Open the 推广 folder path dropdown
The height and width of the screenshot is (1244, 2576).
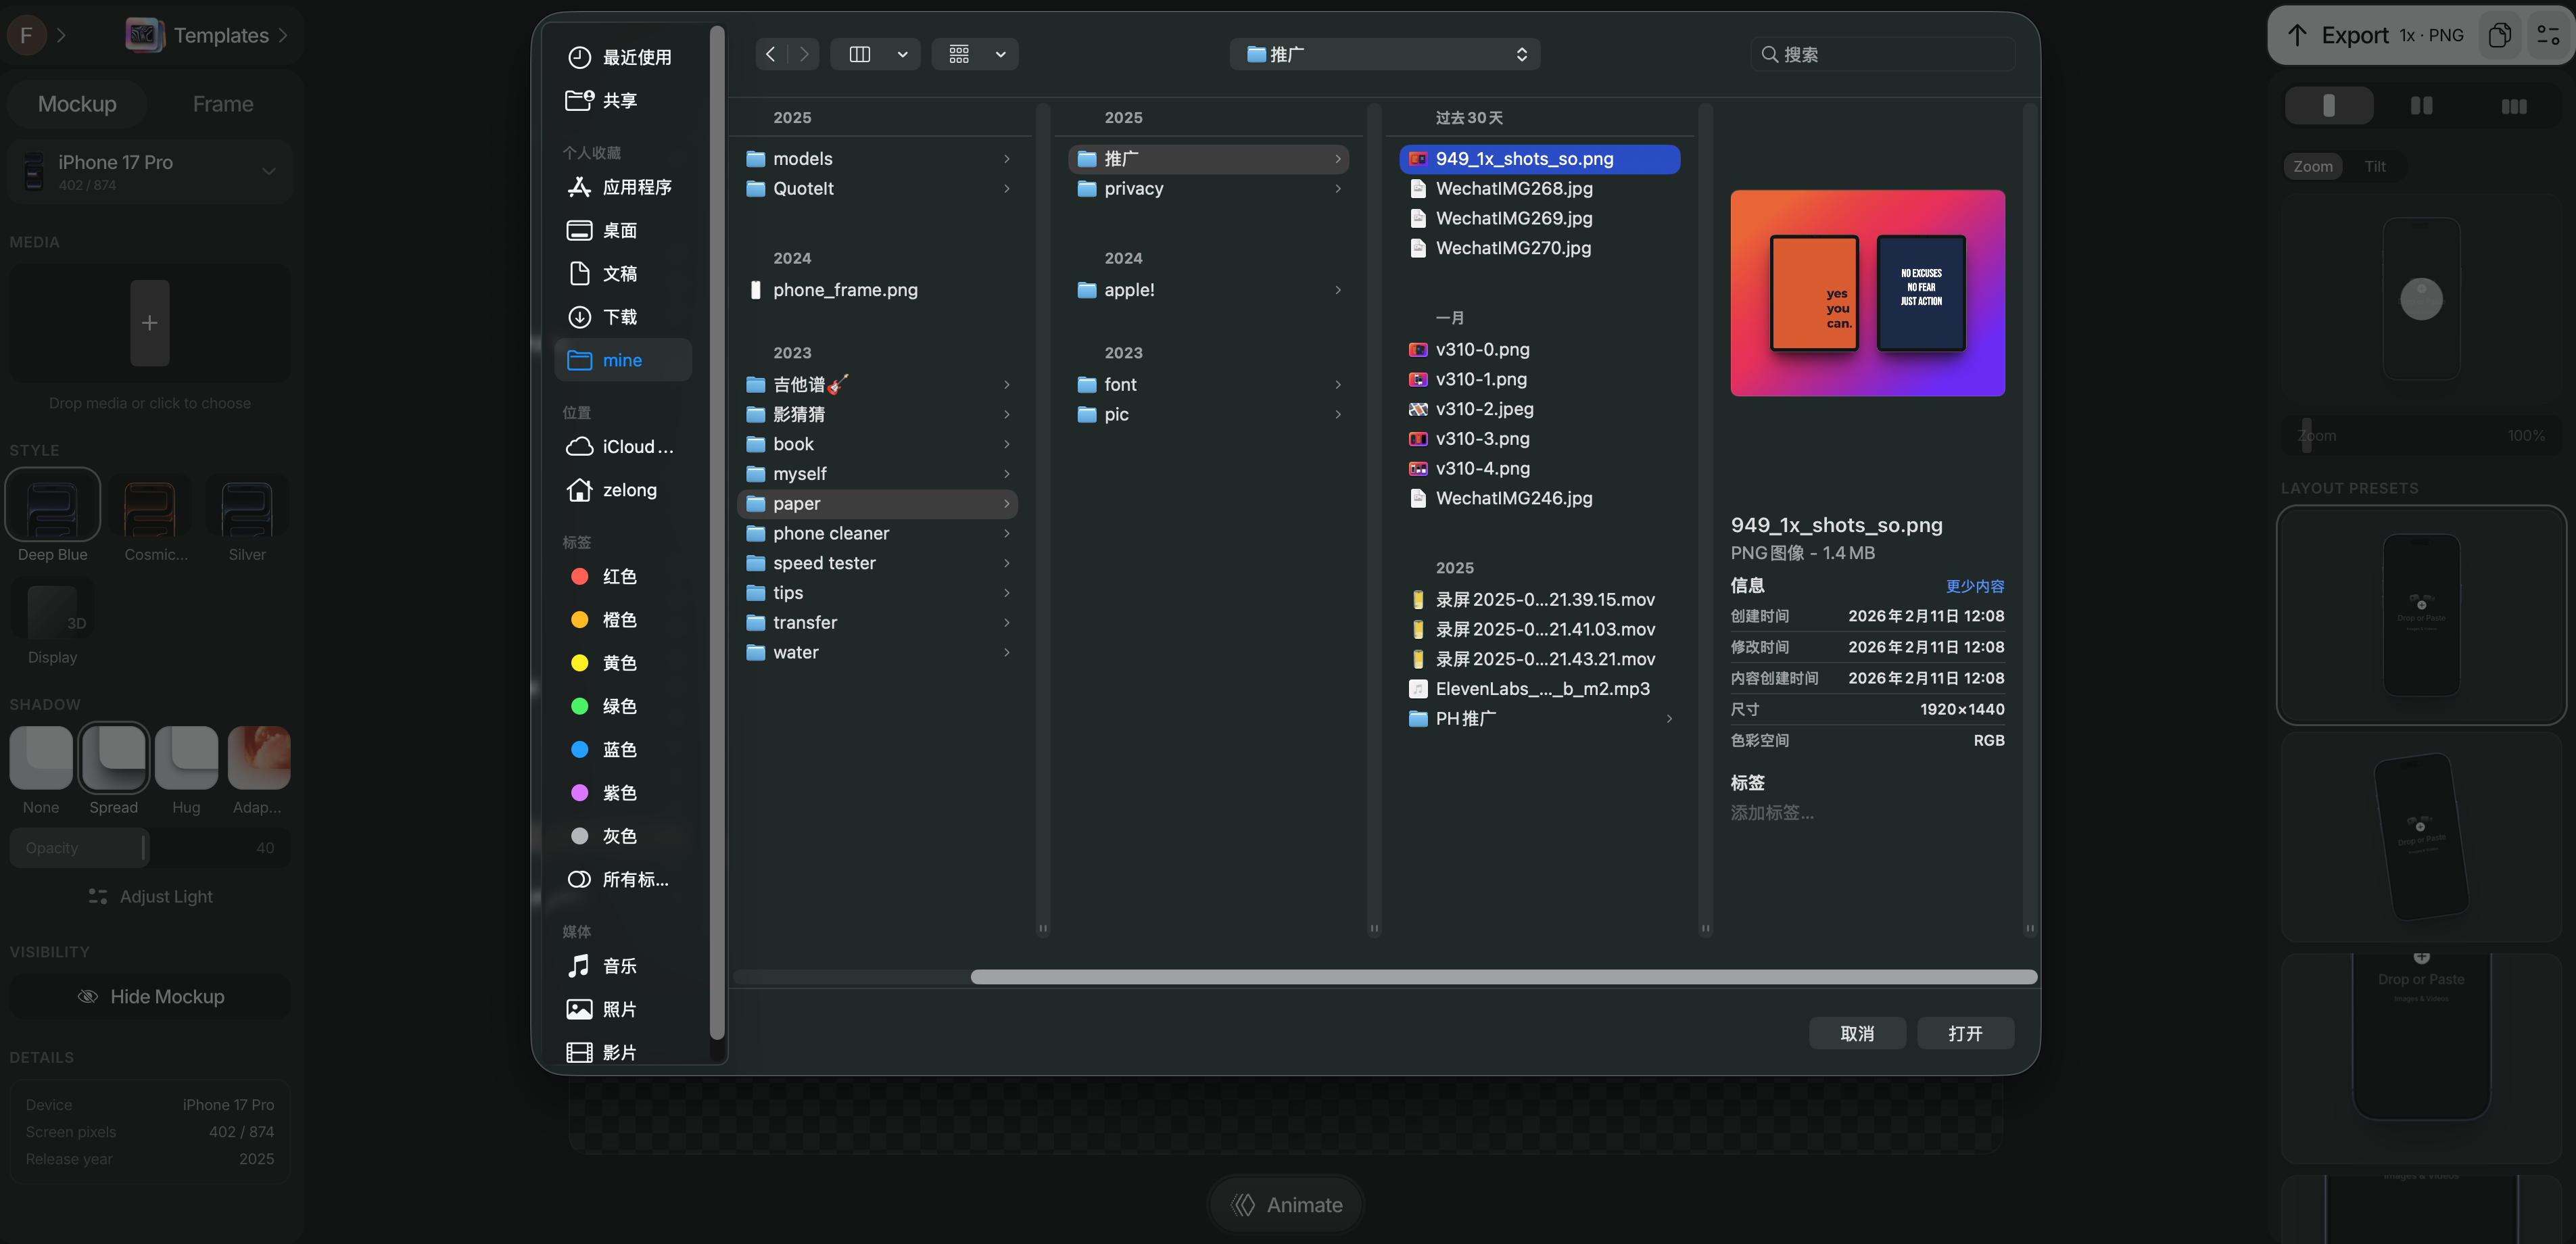coord(1384,54)
